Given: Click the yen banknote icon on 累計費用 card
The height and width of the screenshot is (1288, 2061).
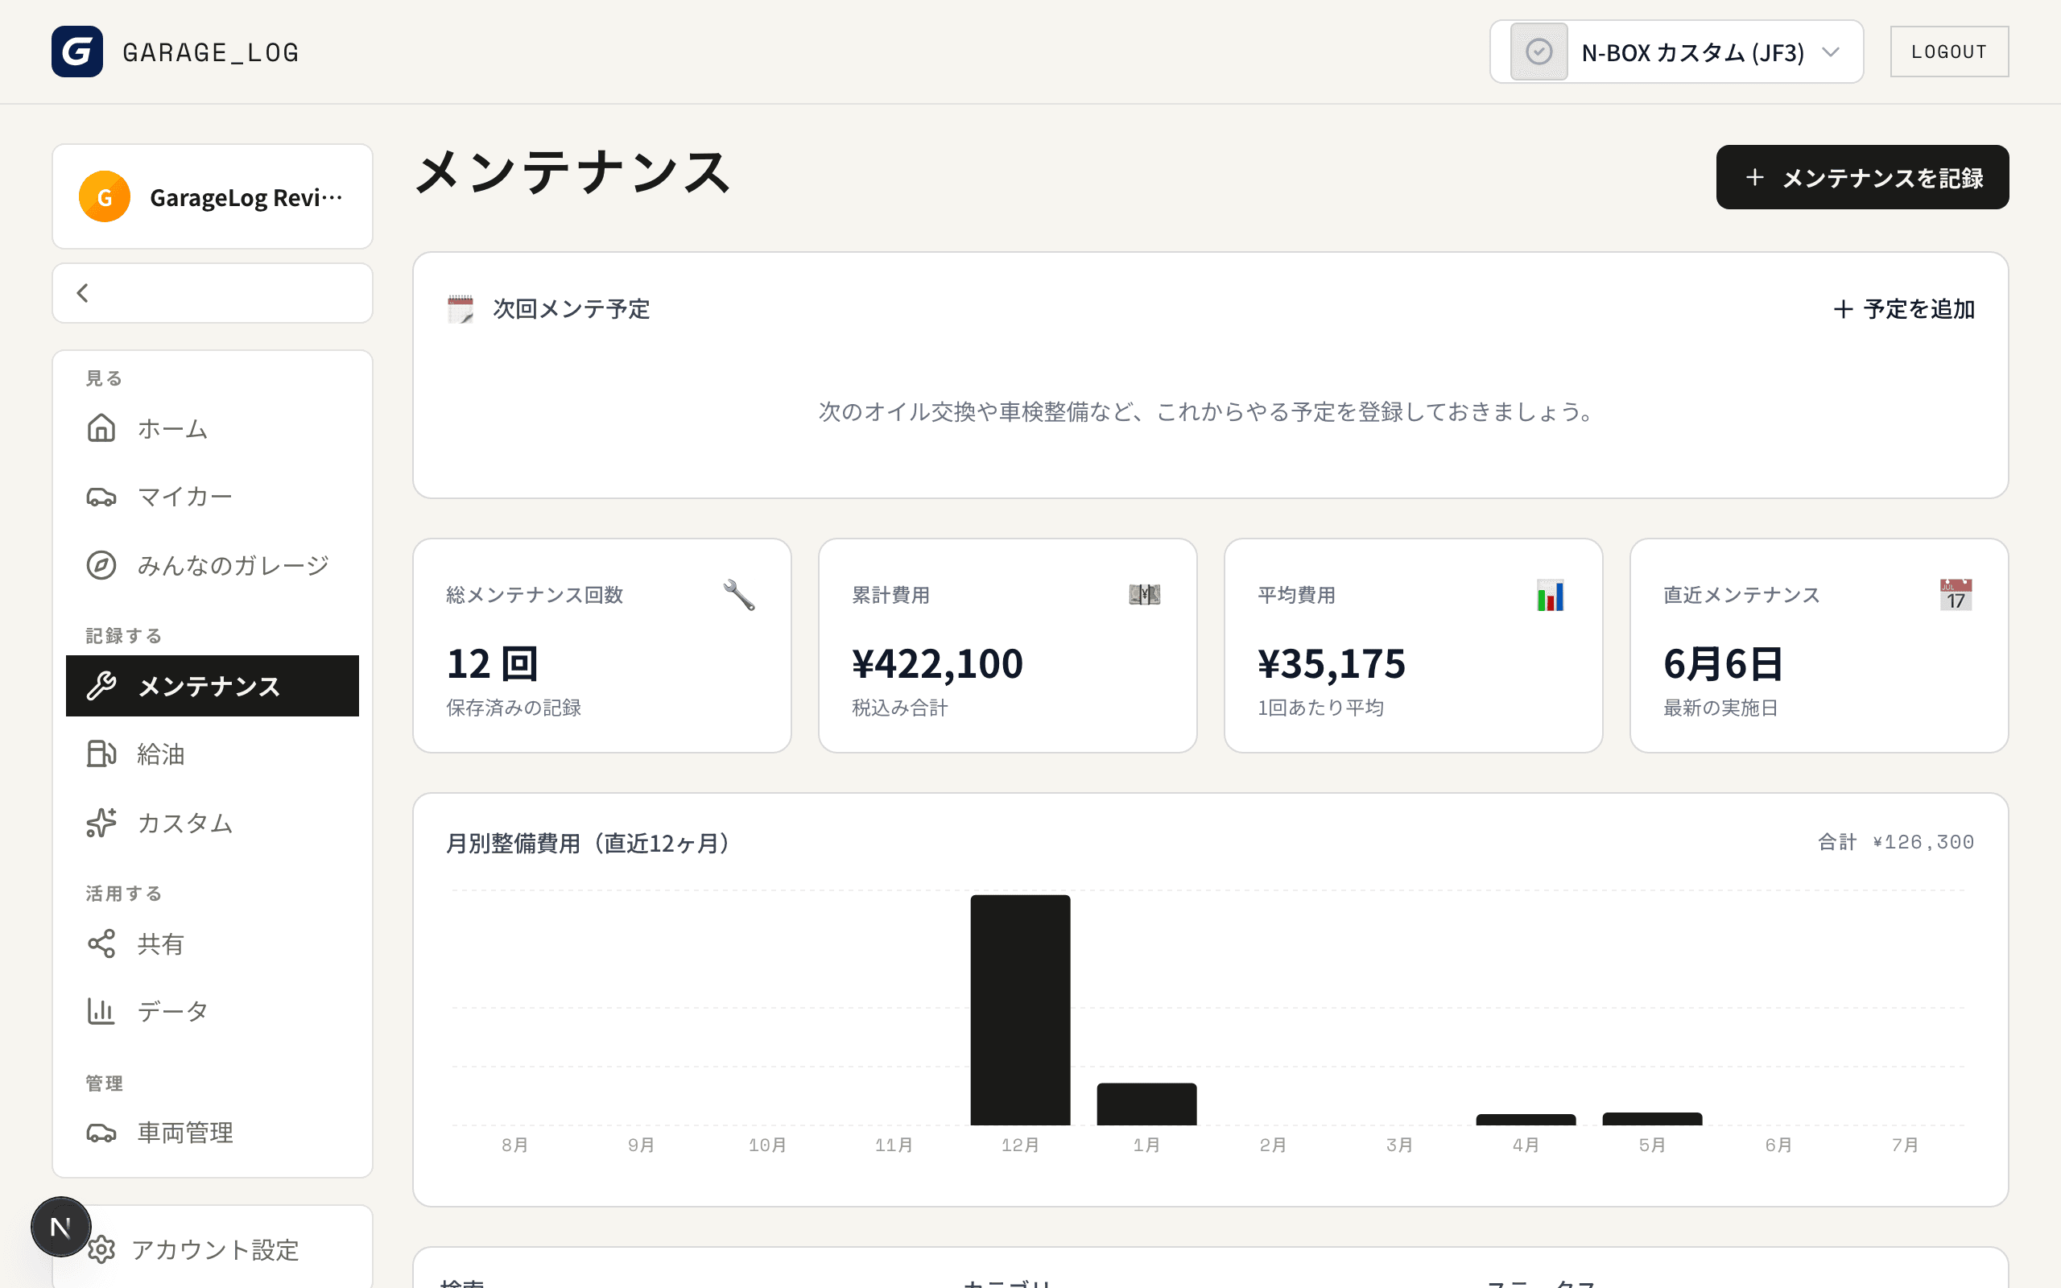Looking at the screenshot, I should [x=1145, y=595].
